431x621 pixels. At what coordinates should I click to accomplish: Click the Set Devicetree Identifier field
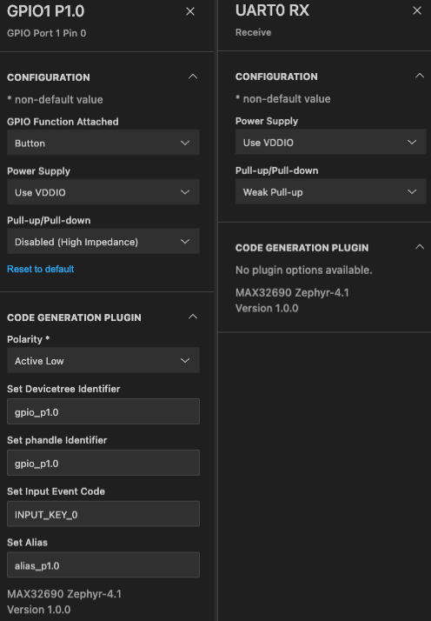(103, 411)
